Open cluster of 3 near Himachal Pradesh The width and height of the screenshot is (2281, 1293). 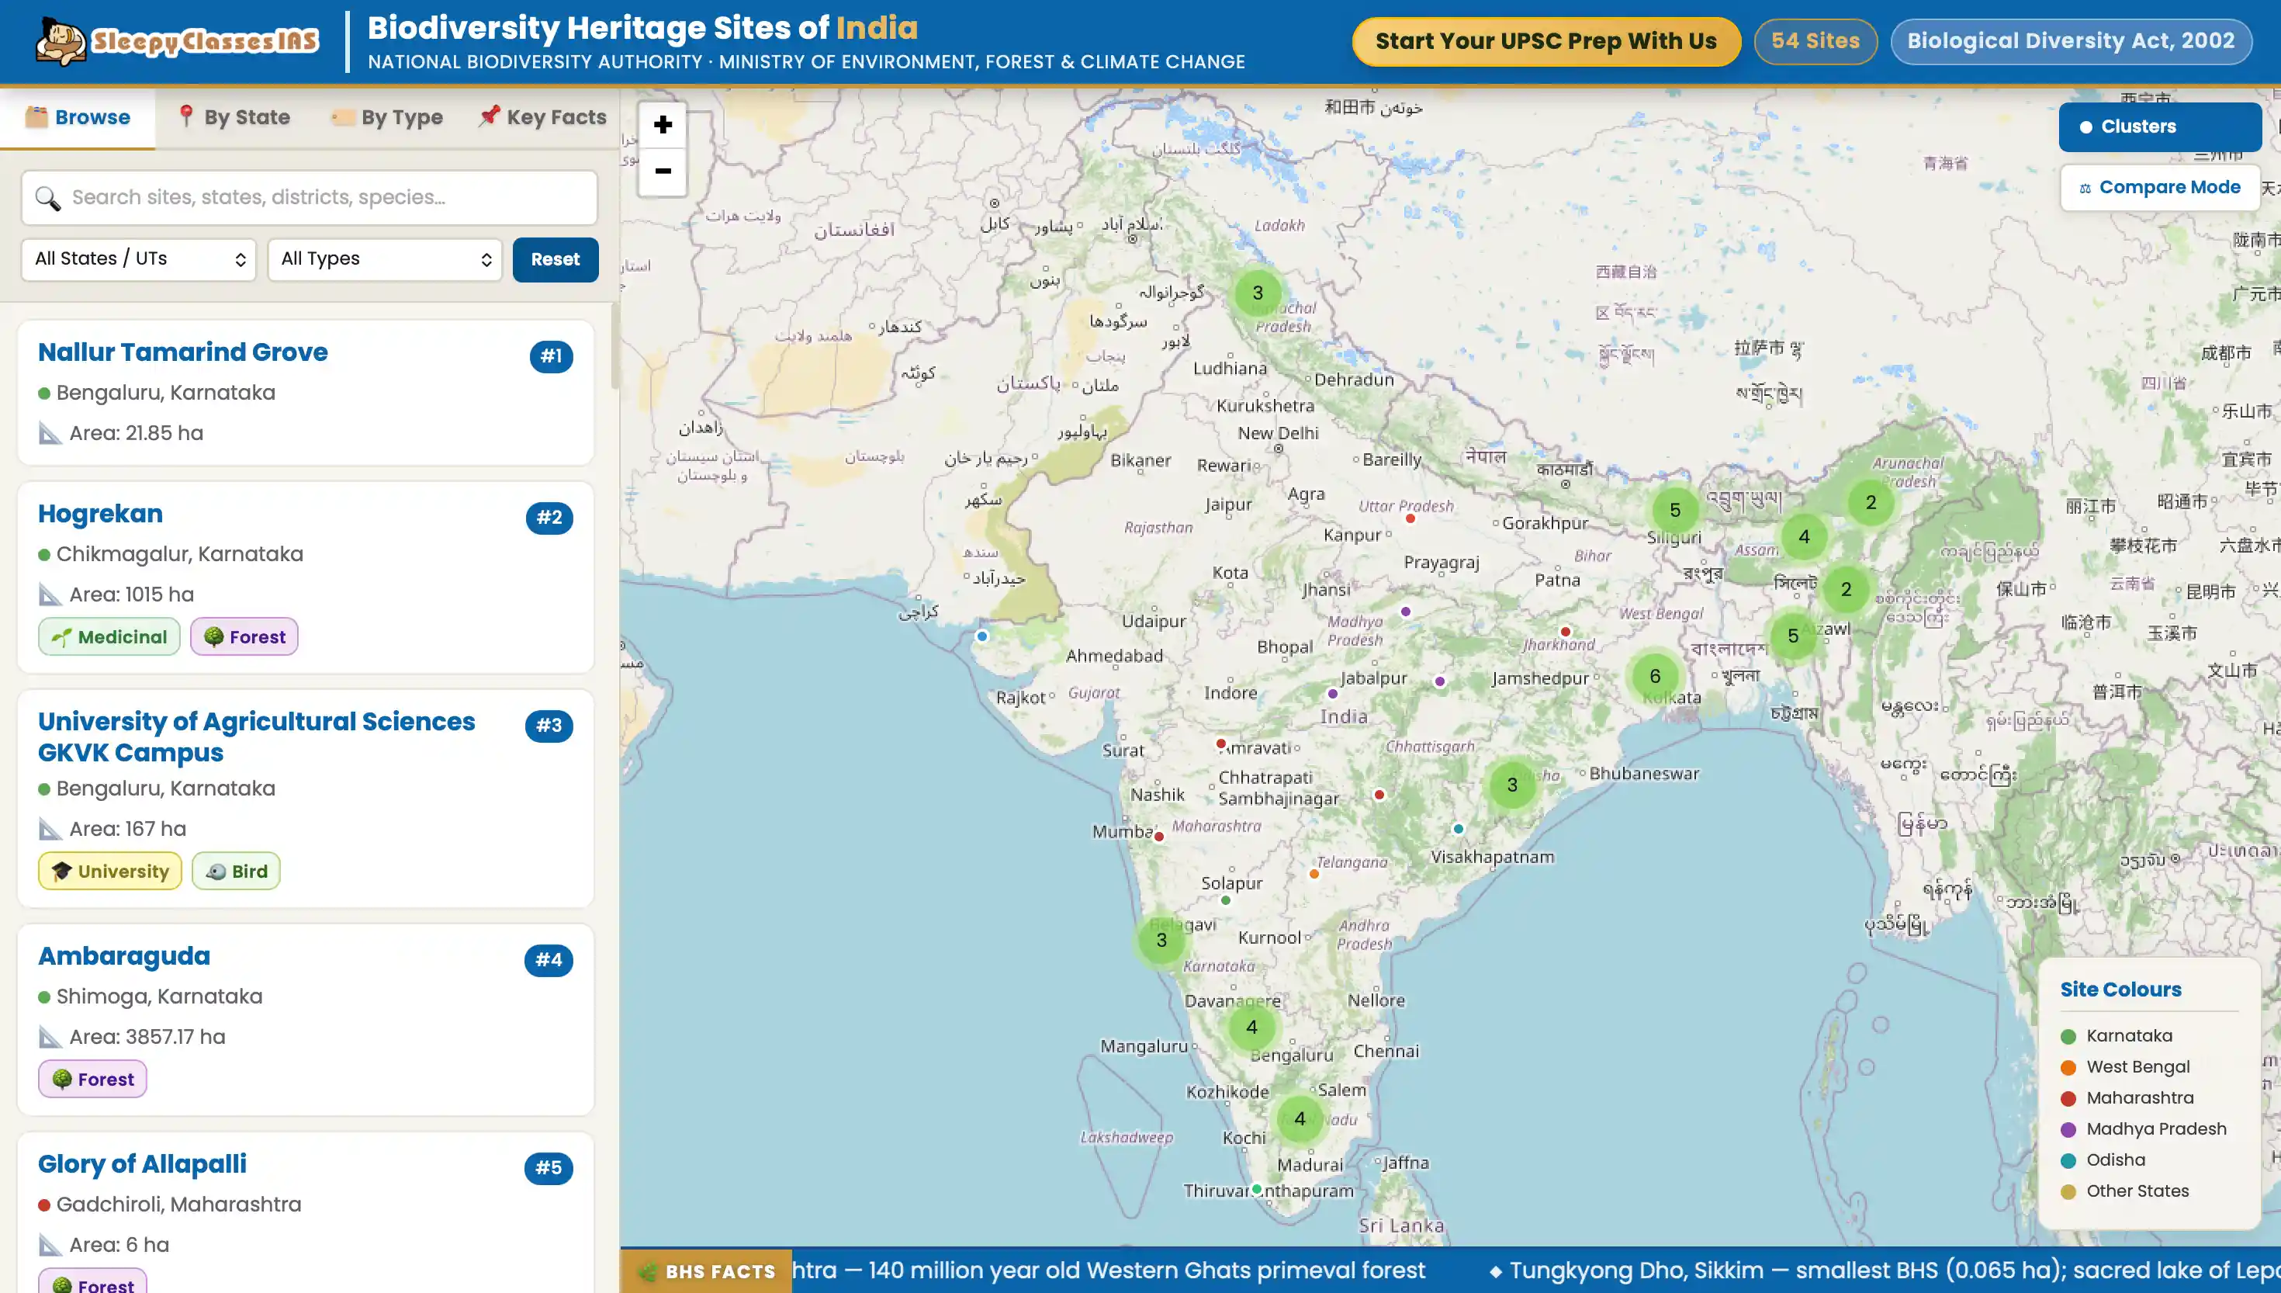click(x=1258, y=292)
